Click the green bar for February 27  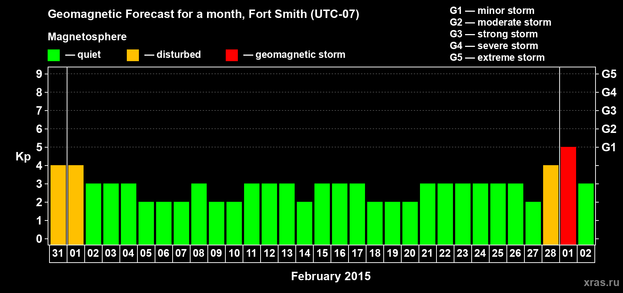pyautogui.click(x=533, y=223)
